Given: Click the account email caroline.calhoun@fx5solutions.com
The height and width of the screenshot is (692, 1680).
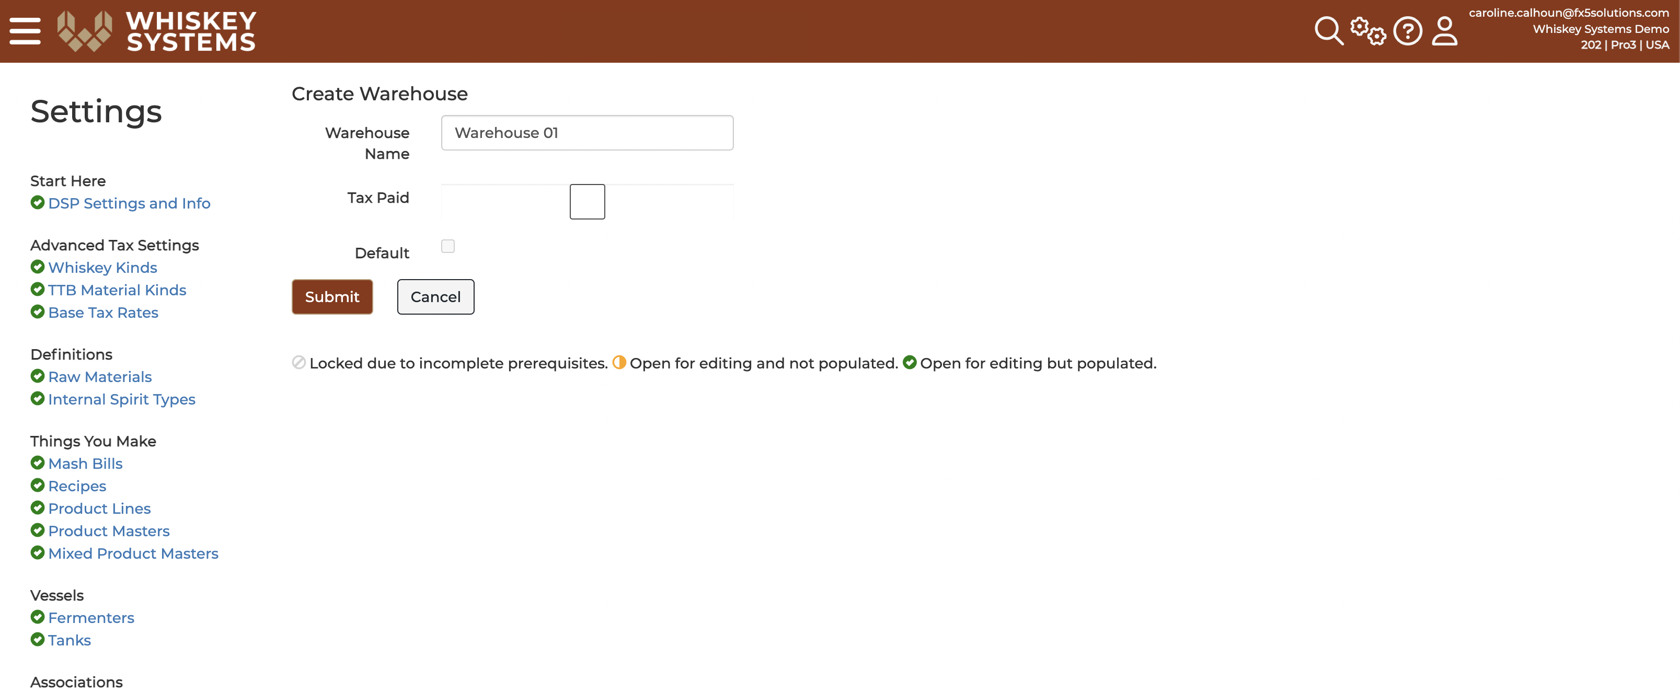Looking at the screenshot, I should pos(1569,13).
